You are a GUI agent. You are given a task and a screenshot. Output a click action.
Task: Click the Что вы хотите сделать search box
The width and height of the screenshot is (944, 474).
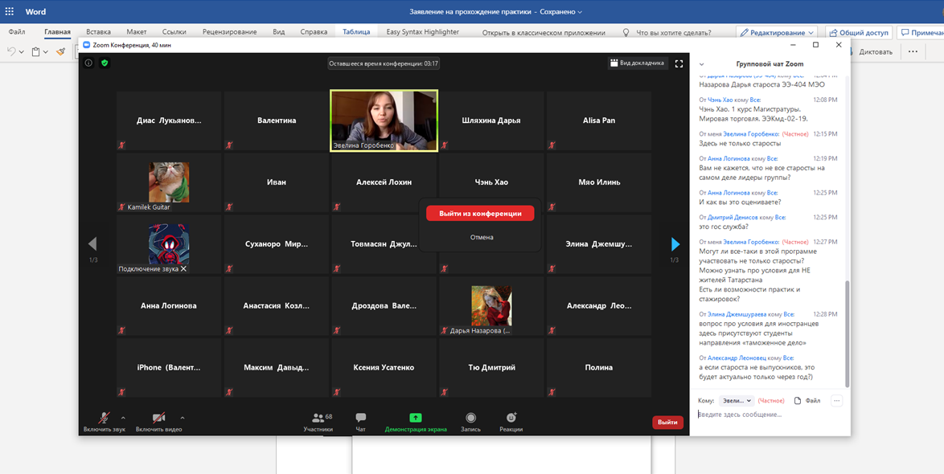tap(674, 32)
